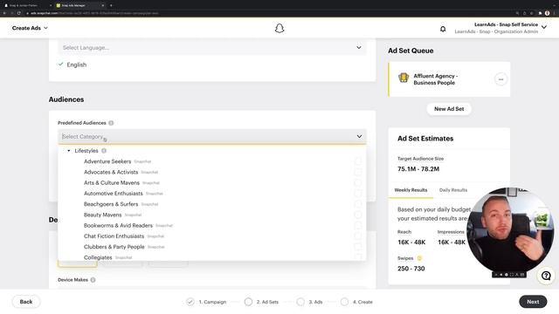This screenshot has height=314, width=559.
Task: Open the ad set three-dots menu
Action: (500, 79)
